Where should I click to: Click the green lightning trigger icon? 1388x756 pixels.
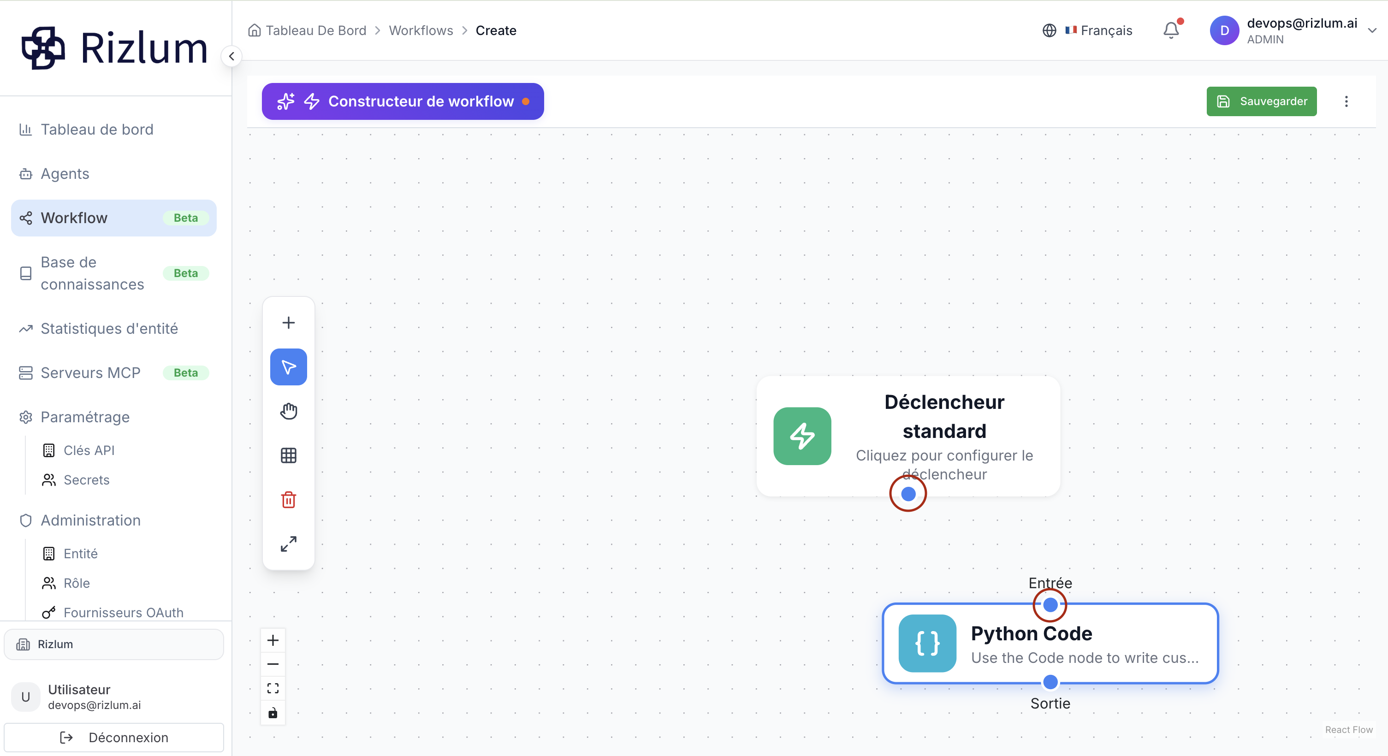tap(802, 436)
